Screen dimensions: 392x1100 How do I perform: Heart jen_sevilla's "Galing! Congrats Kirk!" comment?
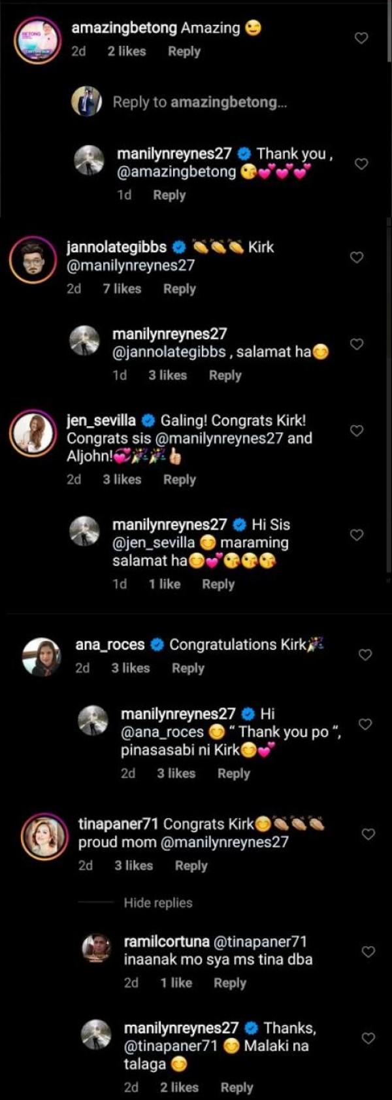[357, 431]
